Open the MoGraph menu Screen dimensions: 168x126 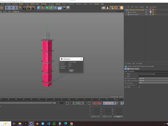pyautogui.click(x=44, y=4)
